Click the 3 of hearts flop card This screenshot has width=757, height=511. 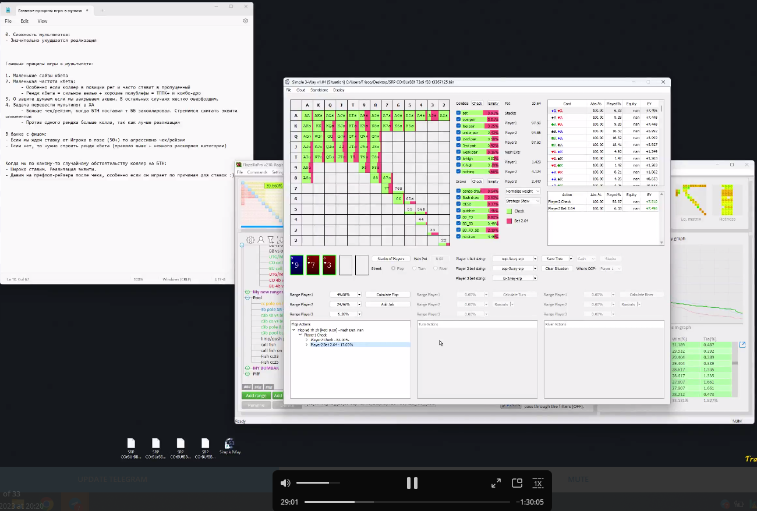coord(329,265)
